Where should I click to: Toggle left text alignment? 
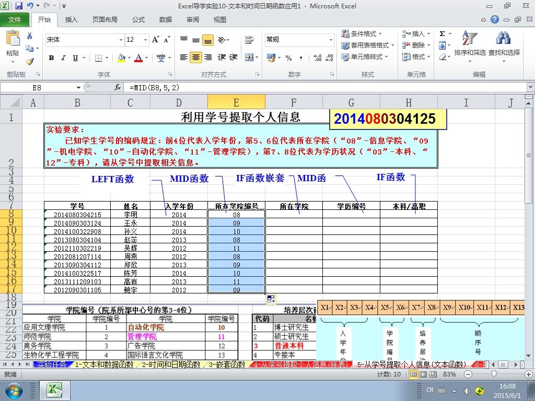coord(184,57)
